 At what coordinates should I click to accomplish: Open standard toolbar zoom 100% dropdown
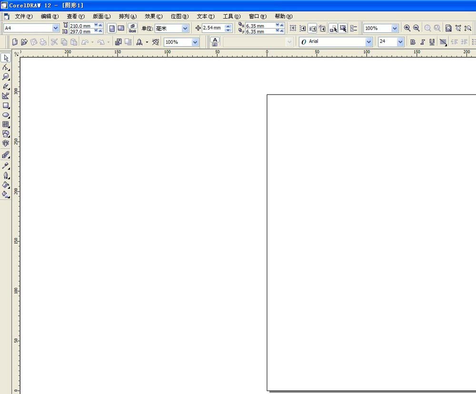tap(195, 42)
